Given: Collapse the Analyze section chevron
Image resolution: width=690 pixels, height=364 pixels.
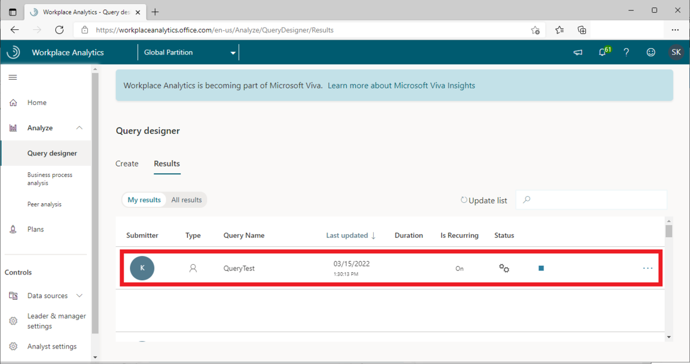Looking at the screenshot, I should pos(79,128).
